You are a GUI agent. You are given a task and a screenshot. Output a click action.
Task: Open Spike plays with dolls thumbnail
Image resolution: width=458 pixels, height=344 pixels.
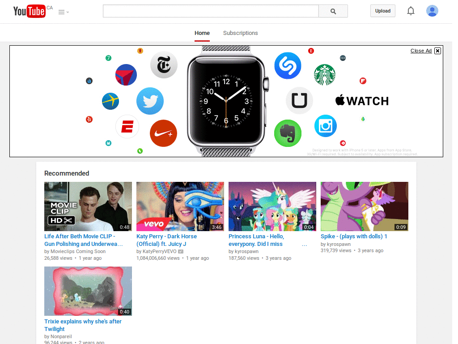pos(365,206)
